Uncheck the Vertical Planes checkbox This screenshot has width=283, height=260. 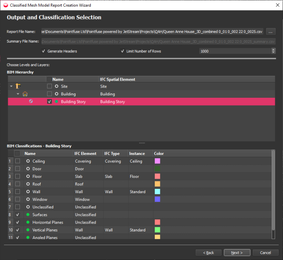pyautogui.click(x=18, y=230)
